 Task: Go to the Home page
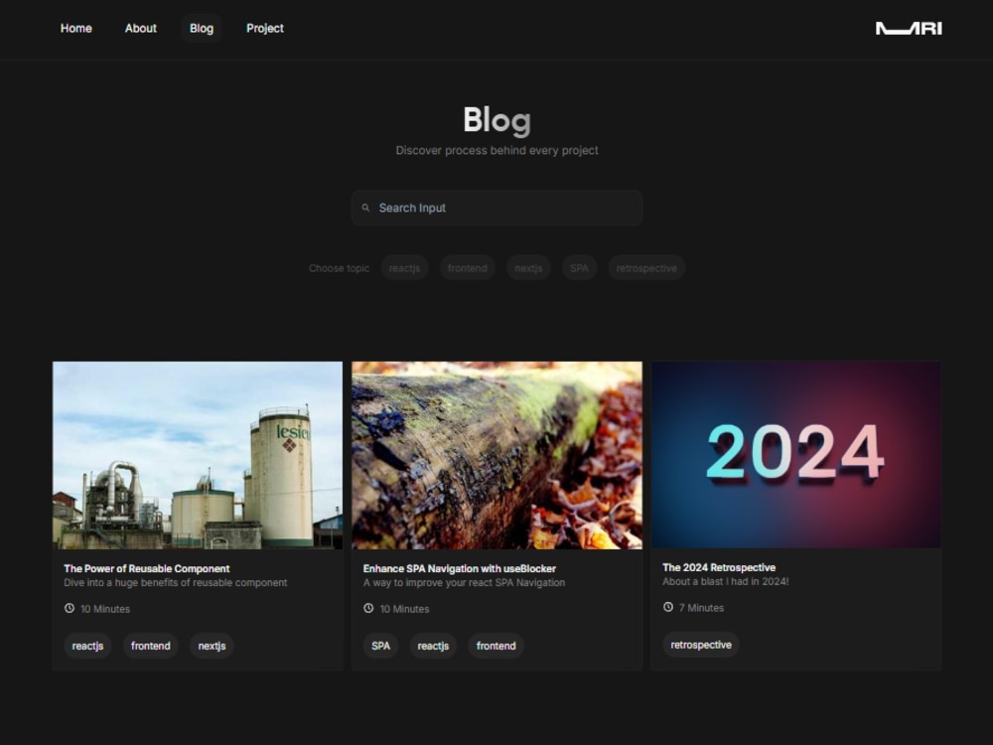pyautogui.click(x=76, y=29)
